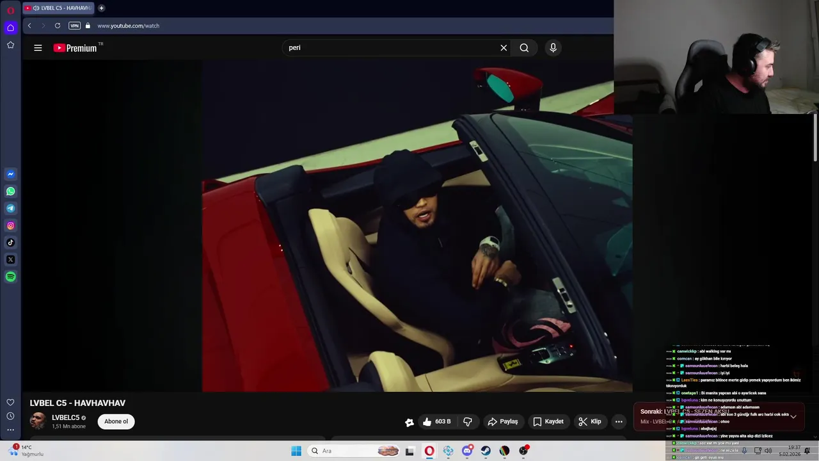The width and height of the screenshot is (819, 461).
Task: Open sidebar history clock icon
Action: pos(10,416)
